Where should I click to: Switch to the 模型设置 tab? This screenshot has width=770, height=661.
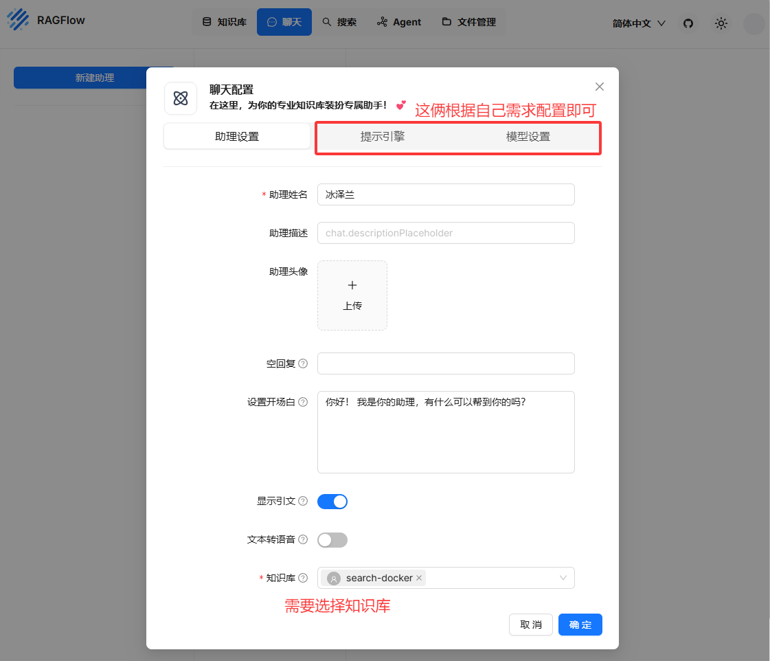click(x=528, y=137)
